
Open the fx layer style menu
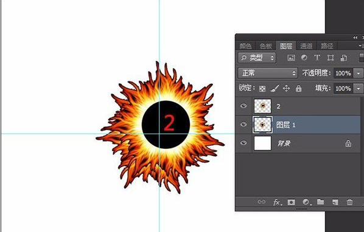277,202
